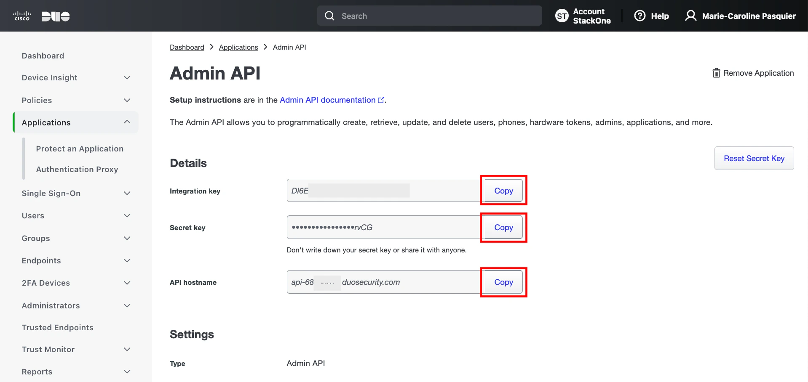Click the Duo logo in header

coord(56,16)
